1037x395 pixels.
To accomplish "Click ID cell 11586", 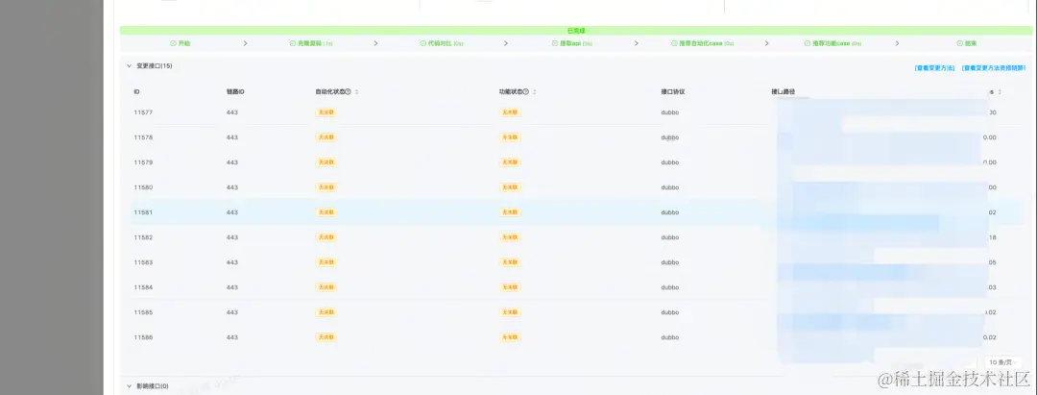I will click(x=143, y=337).
